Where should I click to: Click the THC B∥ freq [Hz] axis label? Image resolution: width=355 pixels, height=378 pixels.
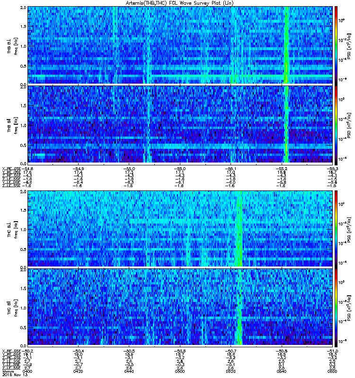pos(13,308)
